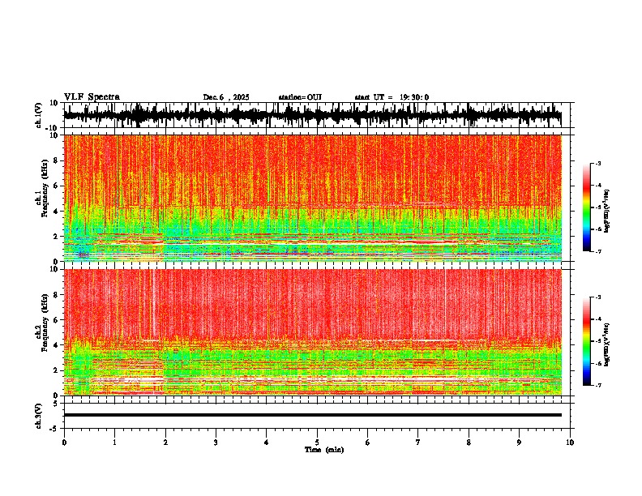Click the 'VLF Spectra' title text
The width and height of the screenshot is (642, 496).
coord(92,97)
